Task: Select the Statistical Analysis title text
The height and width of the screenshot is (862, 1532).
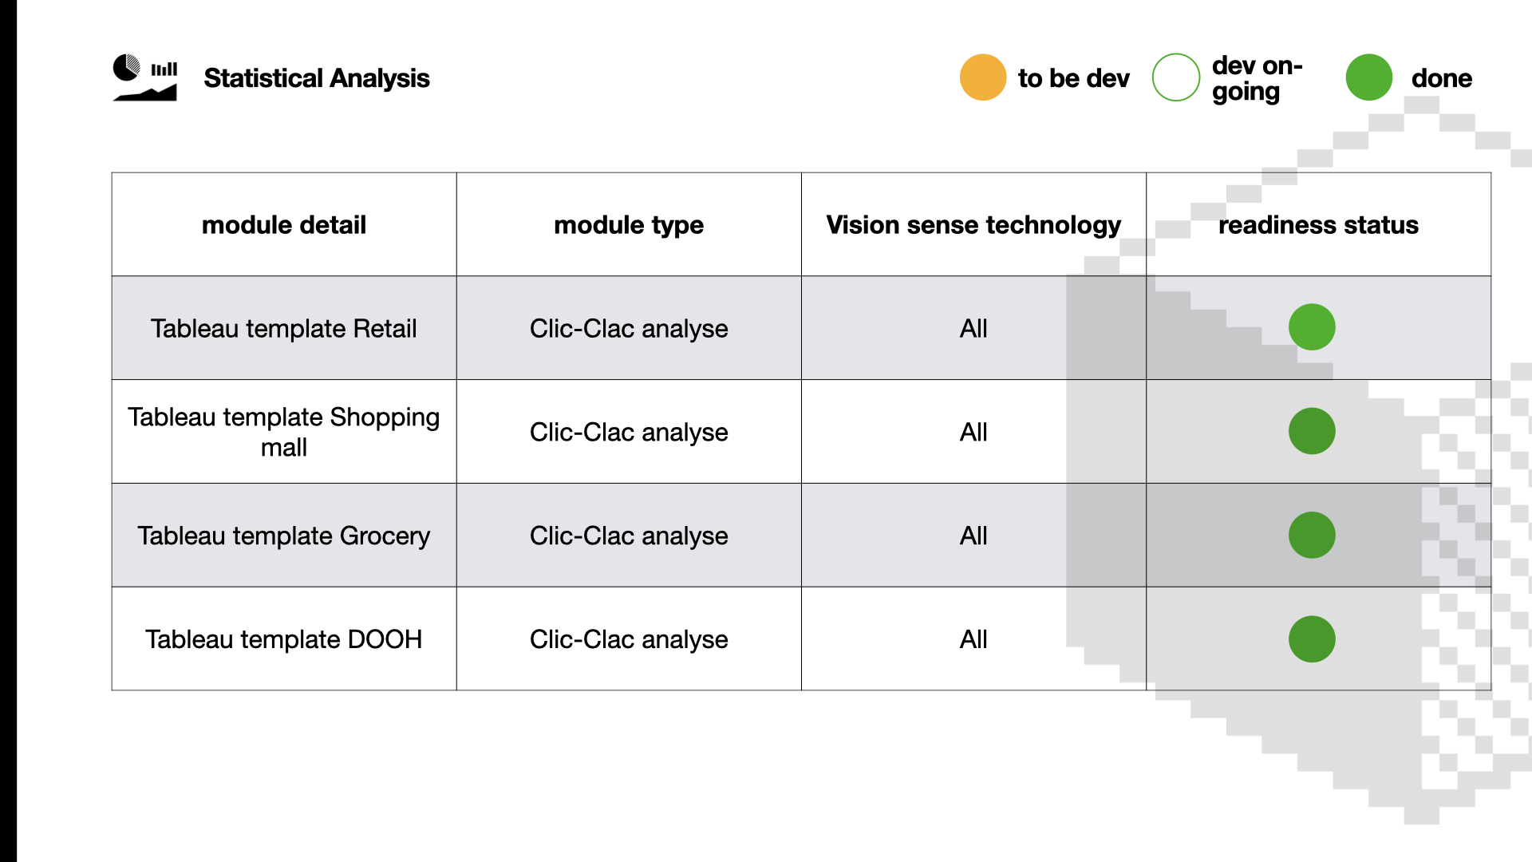Action: (x=317, y=78)
